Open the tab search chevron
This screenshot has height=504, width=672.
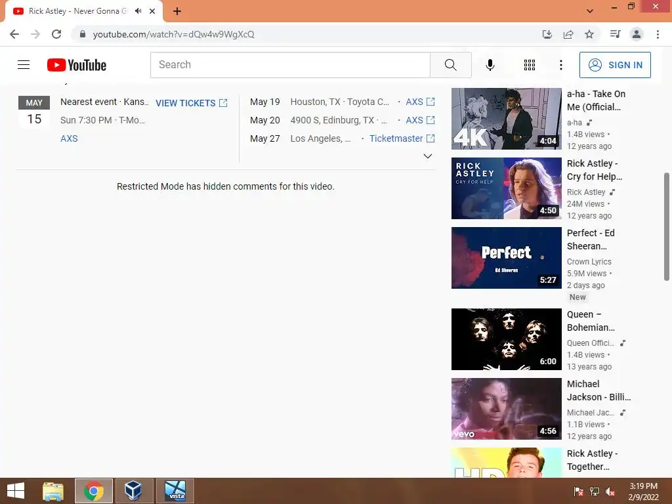click(x=590, y=11)
